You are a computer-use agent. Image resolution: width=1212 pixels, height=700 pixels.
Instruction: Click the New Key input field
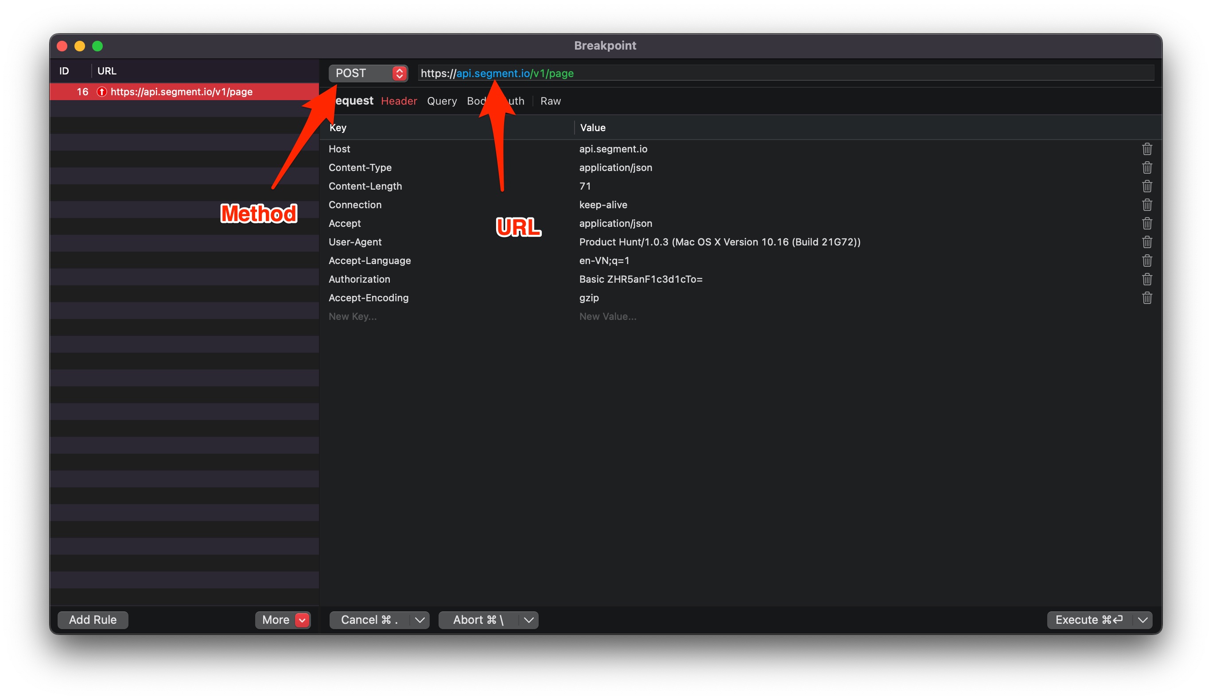(x=353, y=316)
